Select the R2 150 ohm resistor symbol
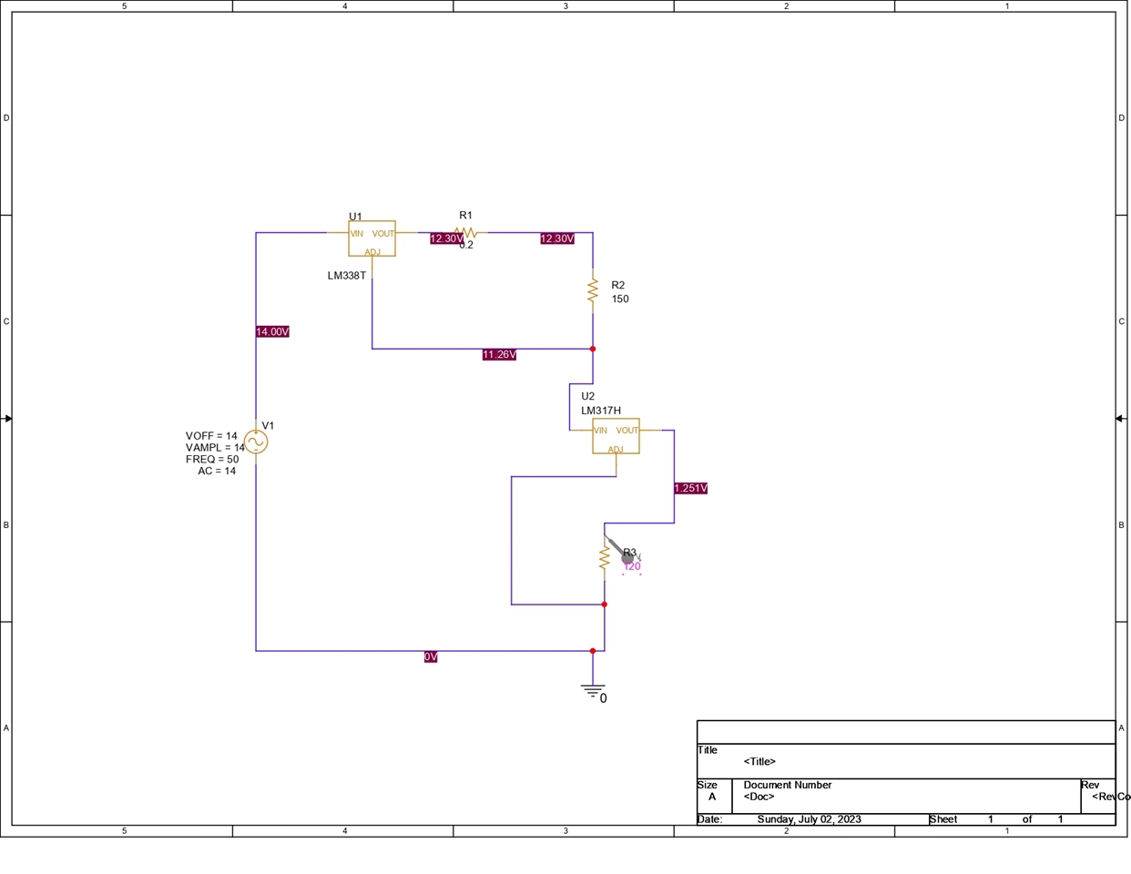Screen dimensions: 1131x874 593,291
